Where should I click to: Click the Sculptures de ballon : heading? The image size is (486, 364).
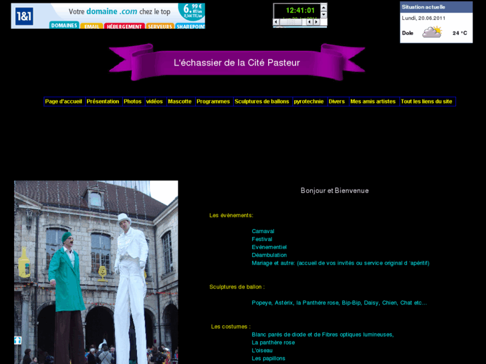(237, 287)
